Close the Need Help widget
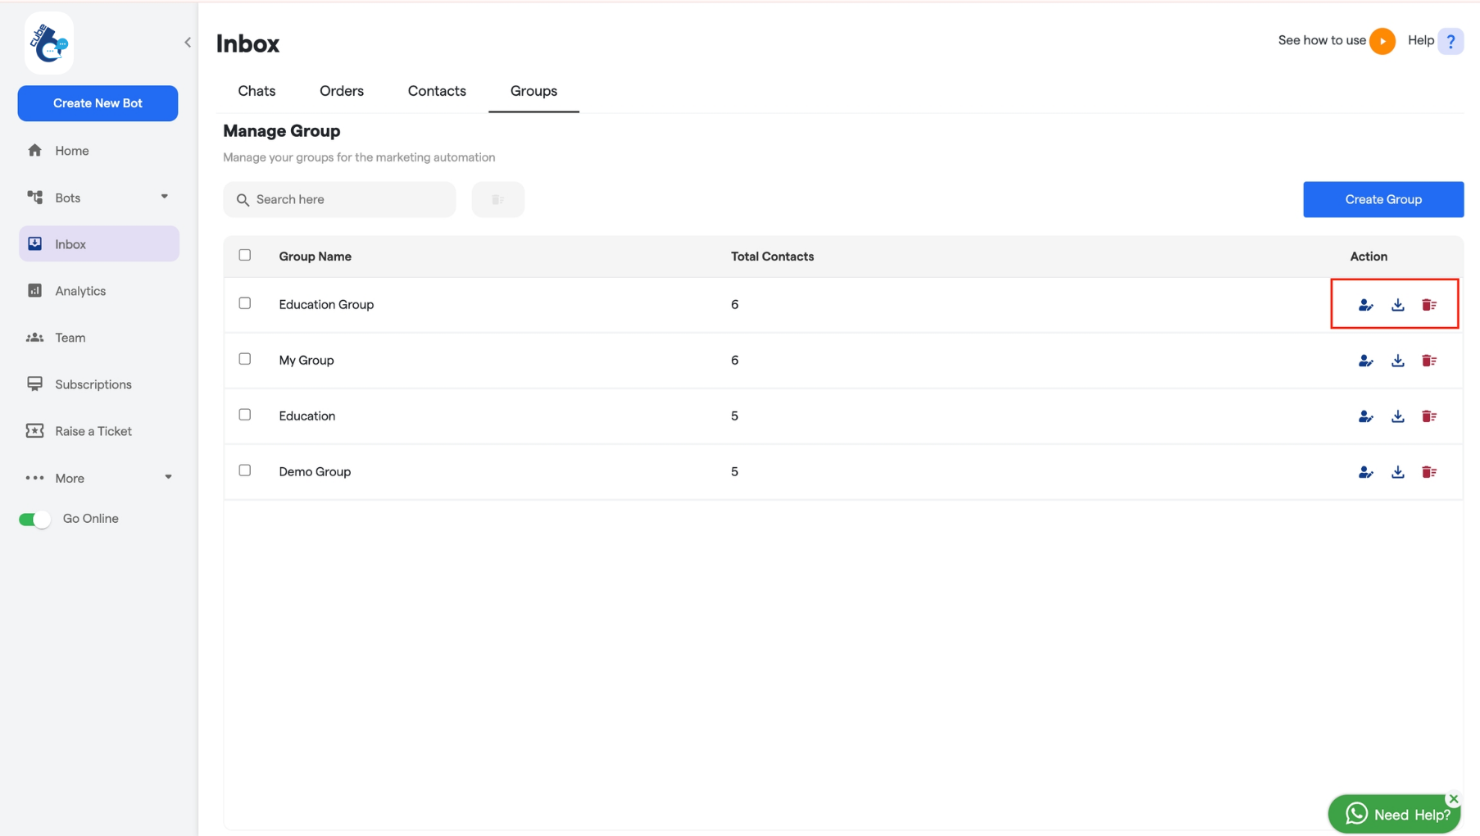The image size is (1480, 836). coord(1453,798)
